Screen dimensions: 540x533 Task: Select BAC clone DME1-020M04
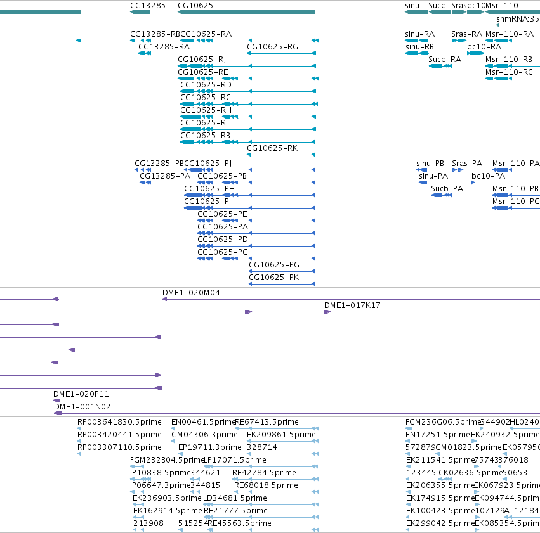click(191, 293)
